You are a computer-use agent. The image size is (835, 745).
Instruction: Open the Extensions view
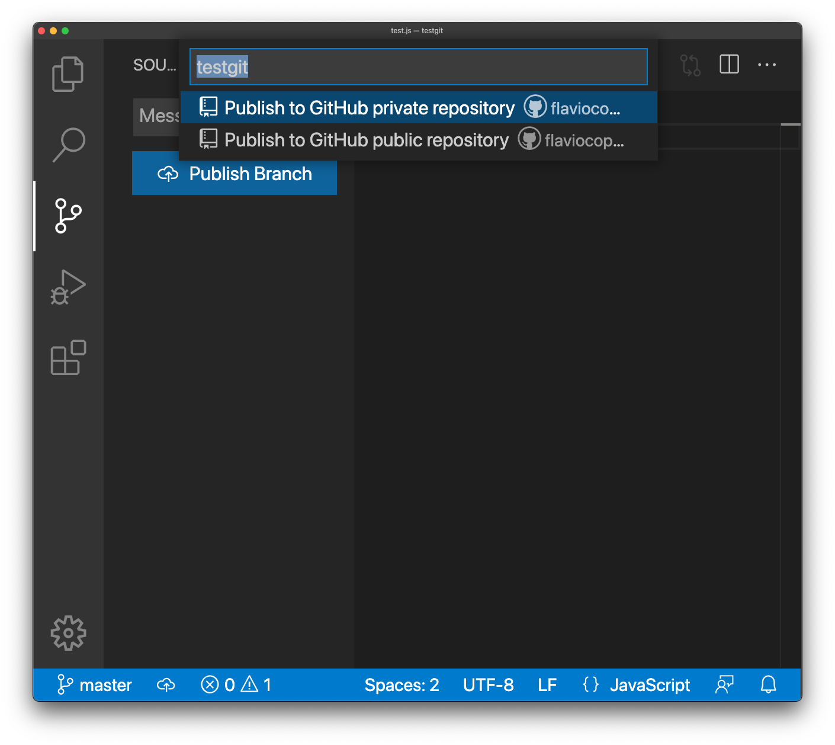click(68, 358)
